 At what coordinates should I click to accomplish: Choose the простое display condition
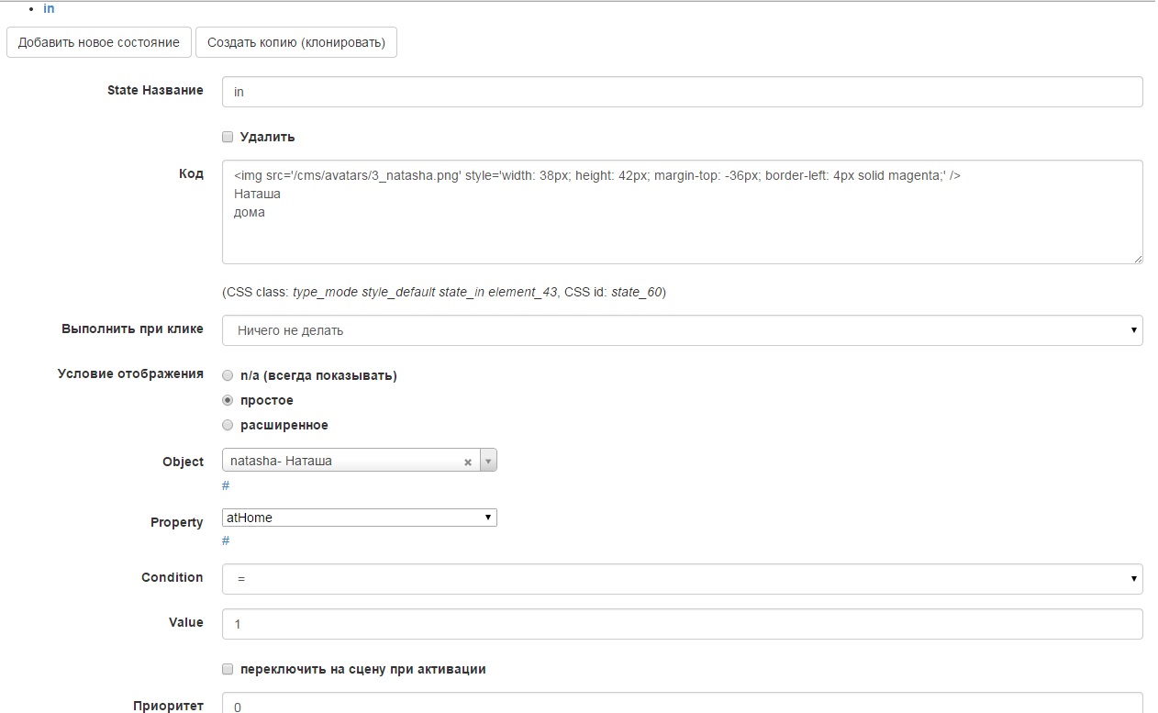pyautogui.click(x=228, y=400)
